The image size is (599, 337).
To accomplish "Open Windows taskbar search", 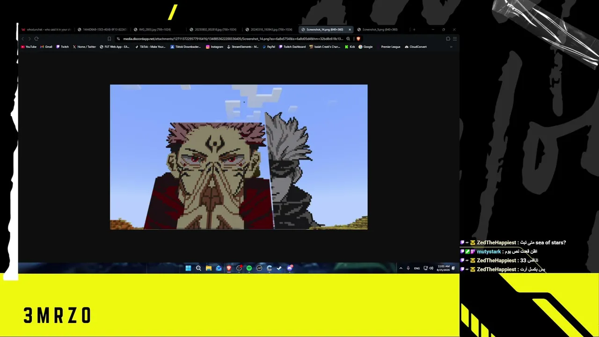I will [198, 268].
